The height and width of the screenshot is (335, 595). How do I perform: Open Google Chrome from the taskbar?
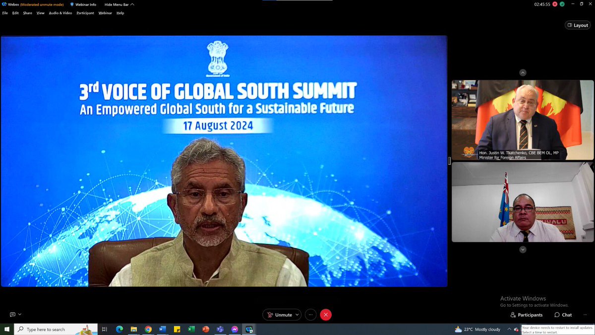tap(148, 329)
